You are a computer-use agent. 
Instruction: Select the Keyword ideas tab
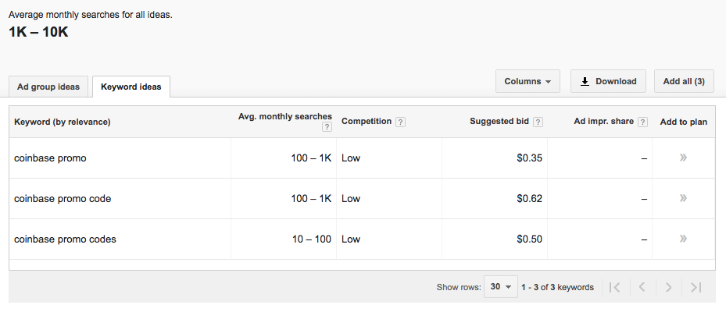point(131,87)
